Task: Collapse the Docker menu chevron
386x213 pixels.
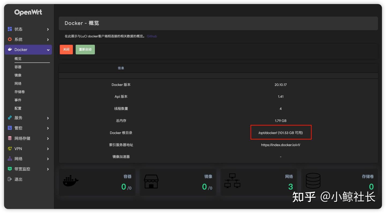Action: click(48, 50)
